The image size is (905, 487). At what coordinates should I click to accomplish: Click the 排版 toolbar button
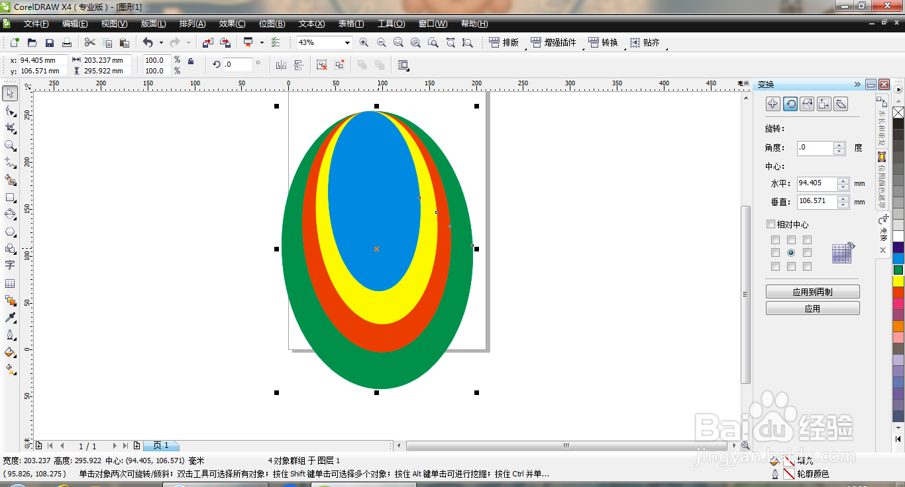(504, 42)
